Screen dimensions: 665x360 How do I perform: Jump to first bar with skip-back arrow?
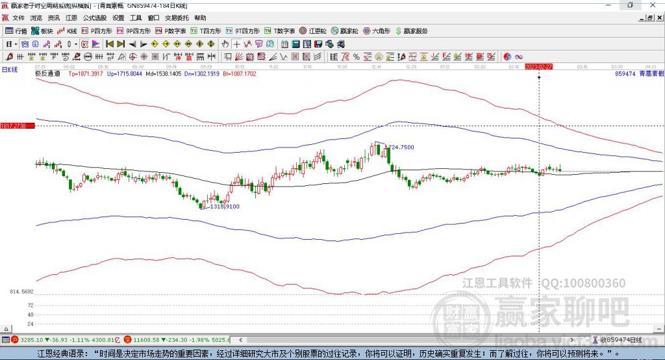(x=110, y=44)
